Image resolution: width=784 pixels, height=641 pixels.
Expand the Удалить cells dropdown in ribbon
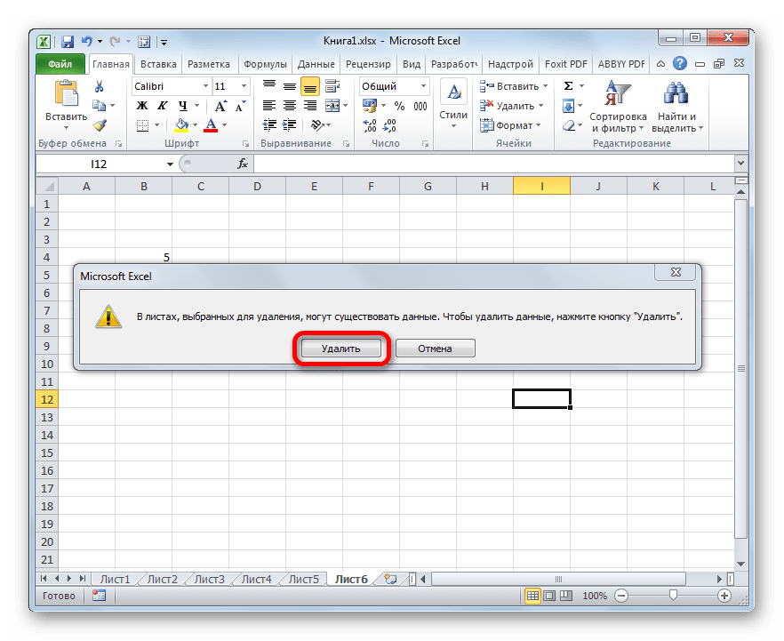(x=541, y=106)
